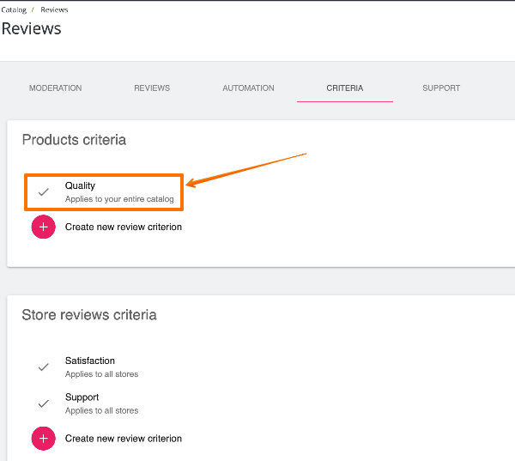This screenshot has width=515, height=461.
Task: Toggle the checkmark beside Quality criterion
Action: coord(44,192)
